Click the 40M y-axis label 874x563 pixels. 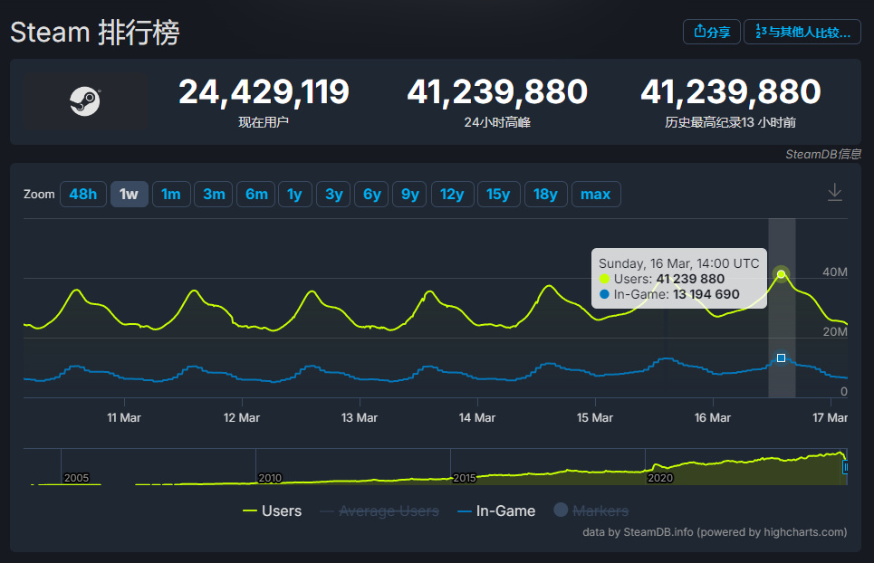tap(835, 272)
